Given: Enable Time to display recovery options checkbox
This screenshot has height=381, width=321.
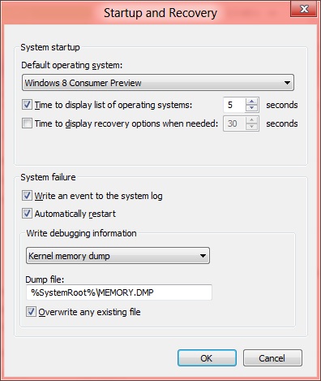Looking at the screenshot, I should click(27, 123).
